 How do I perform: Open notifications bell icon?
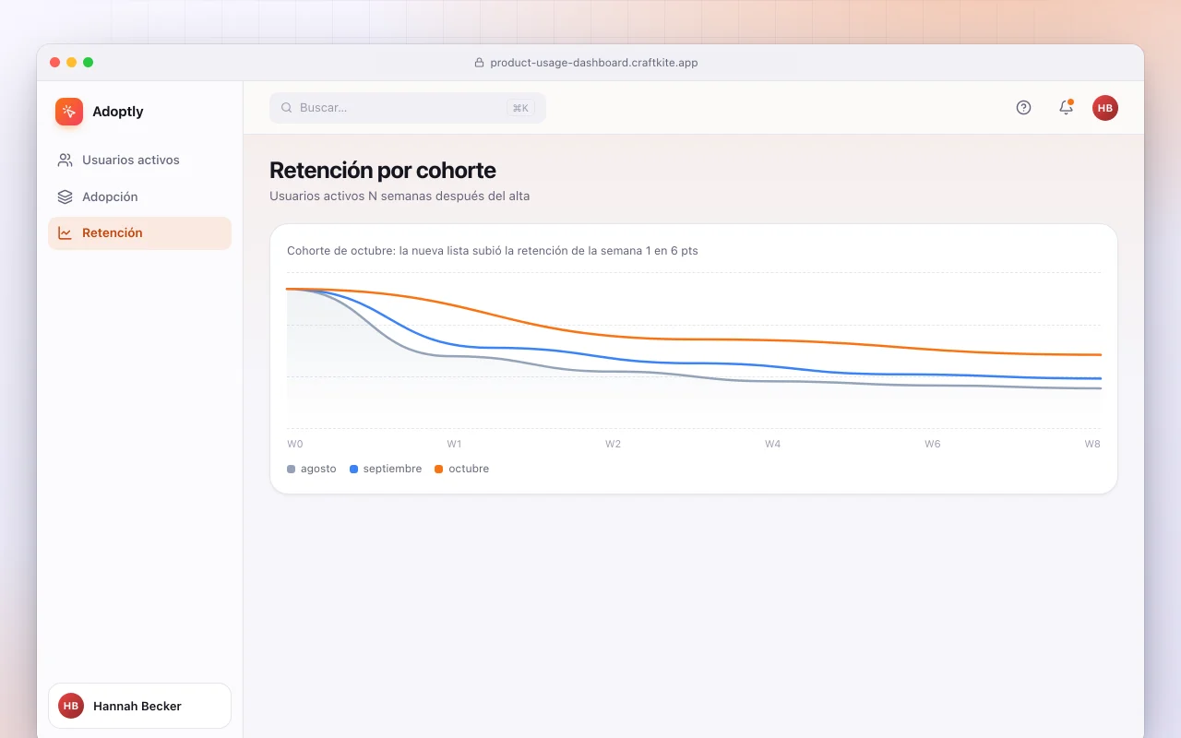(x=1066, y=108)
